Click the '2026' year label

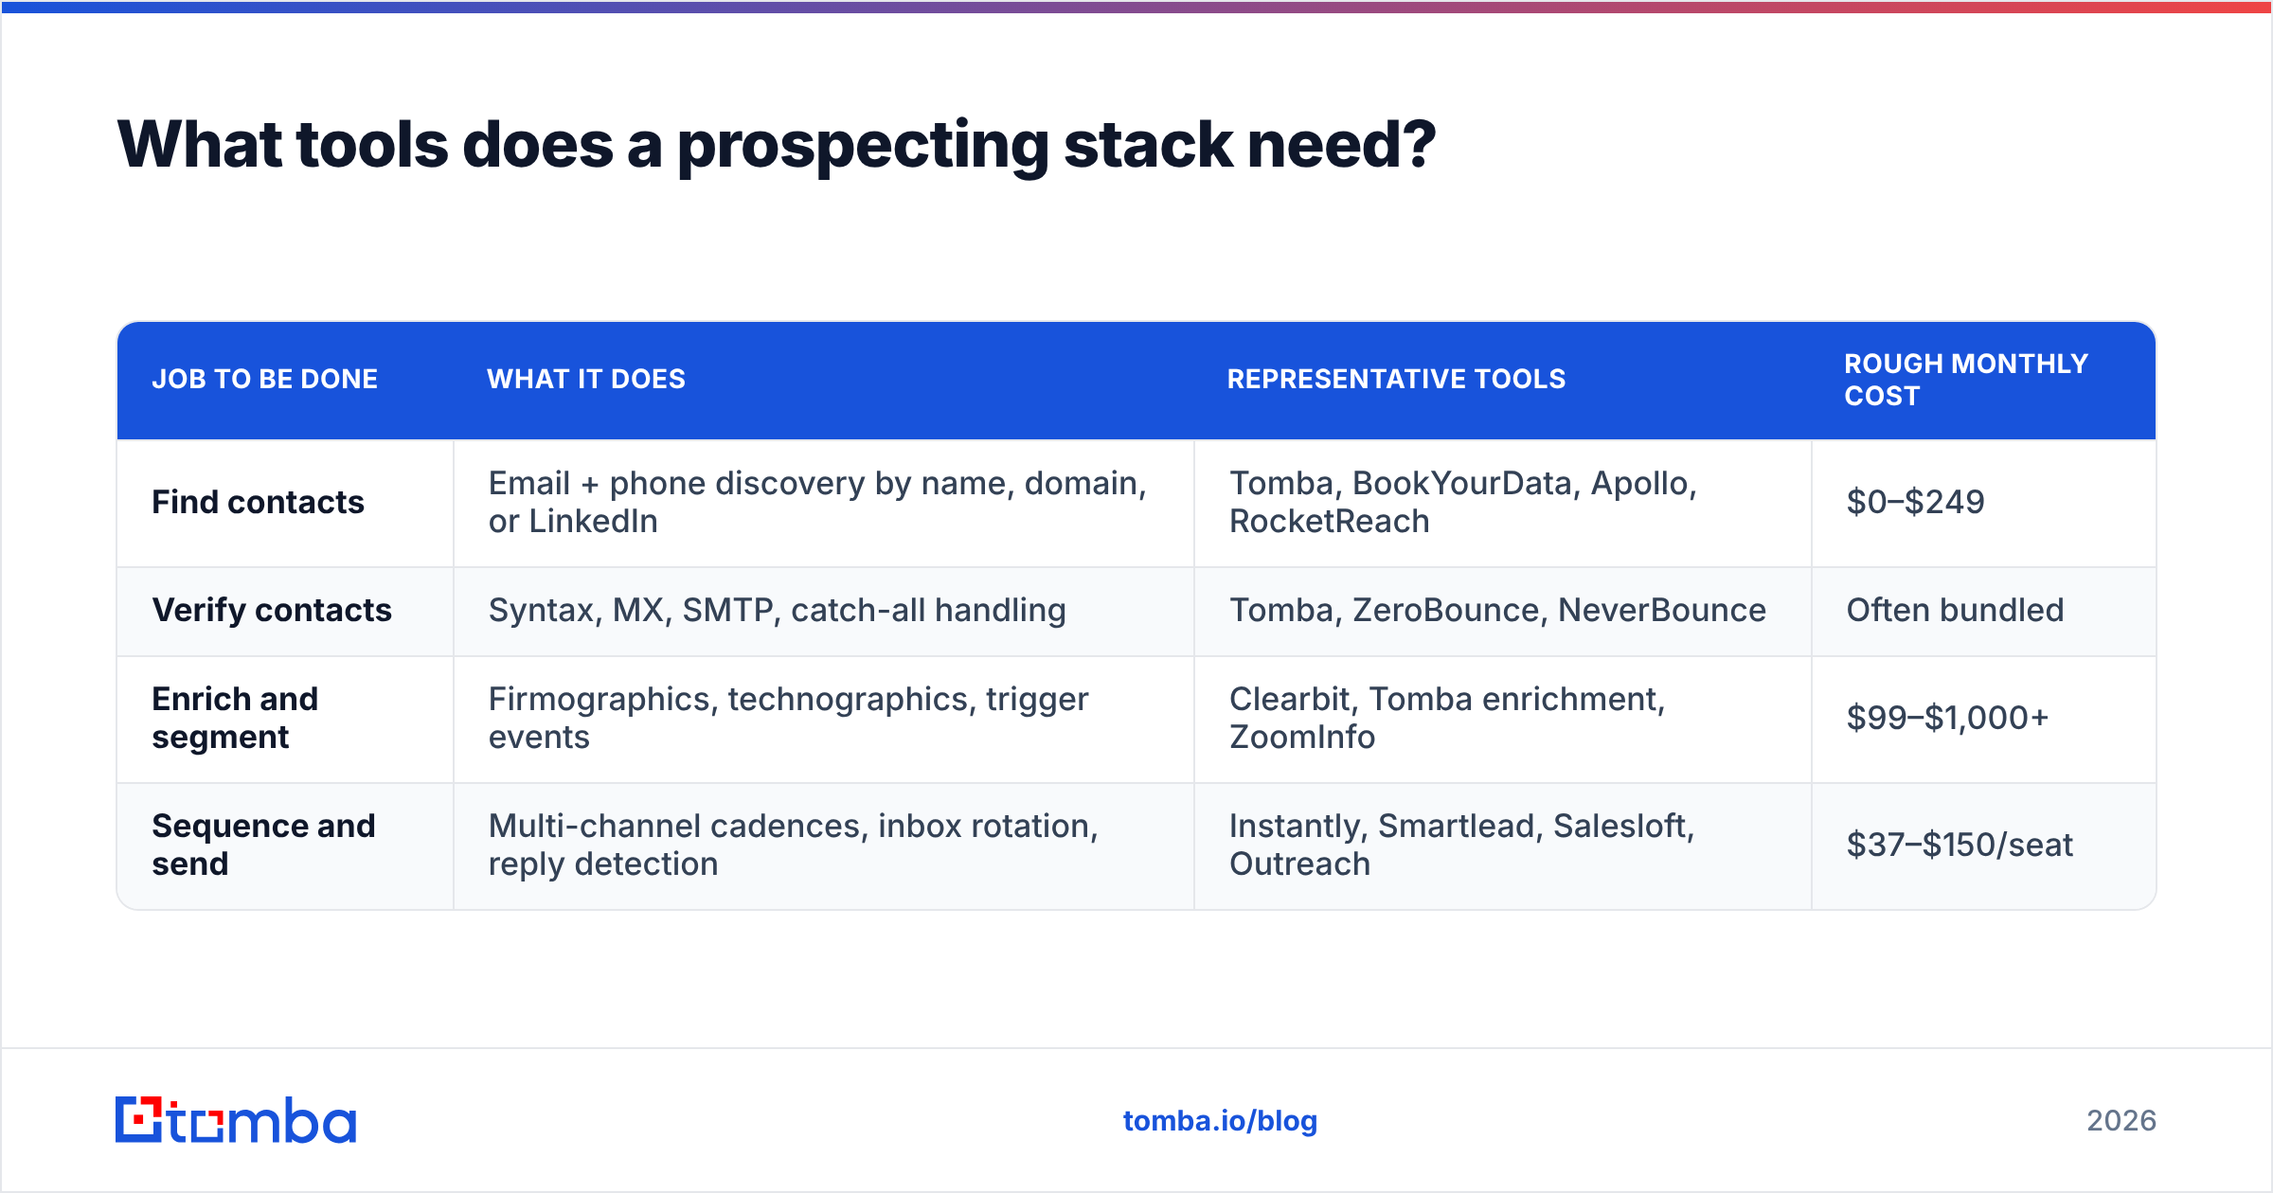[2121, 1121]
